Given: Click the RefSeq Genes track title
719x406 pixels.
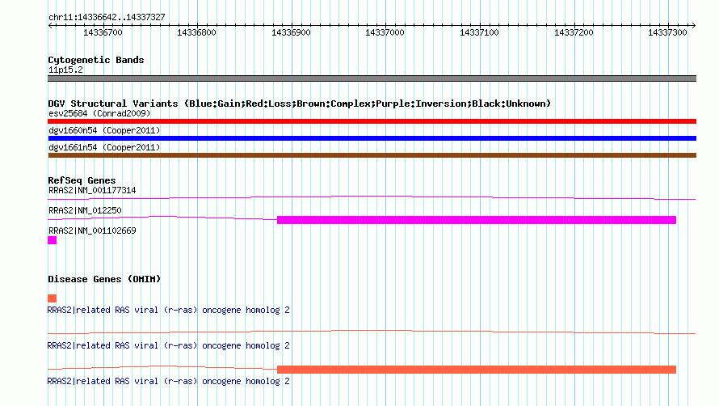Looking at the screenshot, I should (x=82, y=180).
